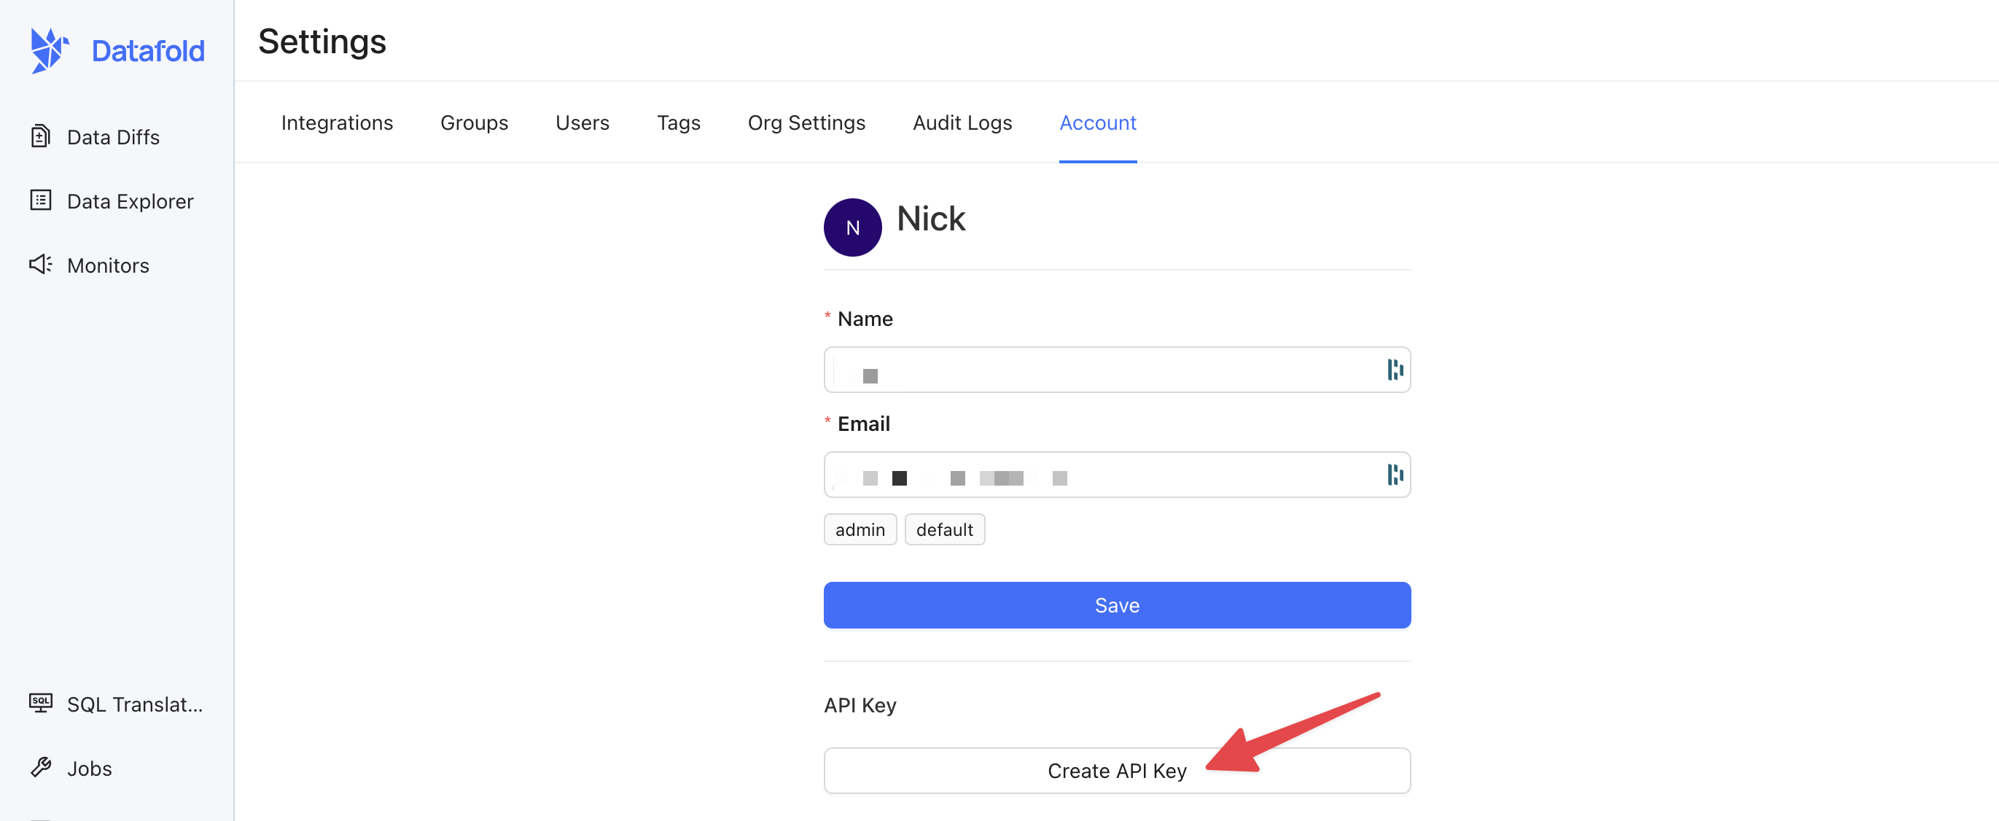This screenshot has height=821, width=1999.
Task: View the Audit Logs tab
Action: click(962, 122)
